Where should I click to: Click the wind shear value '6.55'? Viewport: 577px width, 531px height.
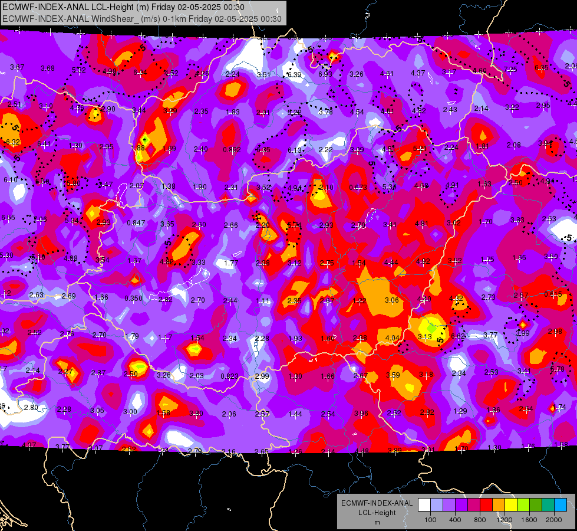point(8,217)
